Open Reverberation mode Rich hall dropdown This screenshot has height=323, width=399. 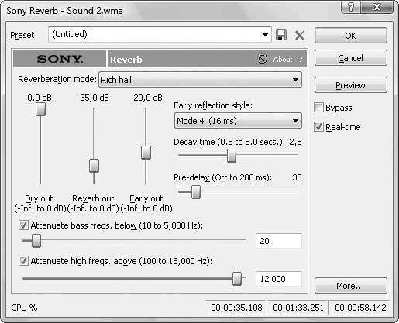click(x=200, y=80)
